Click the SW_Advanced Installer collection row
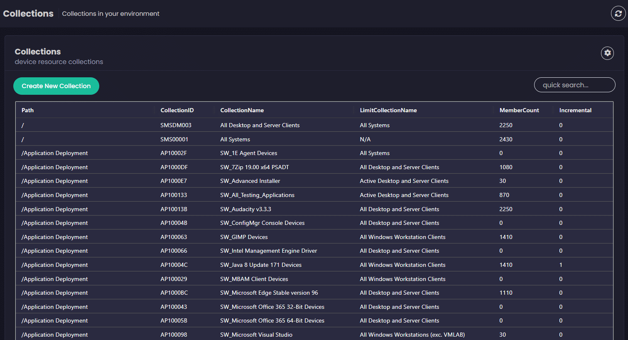This screenshot has height=340, width=628. [250, 181]
